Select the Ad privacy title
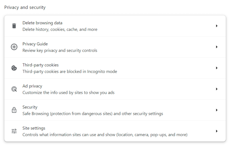 click(32, 86)
